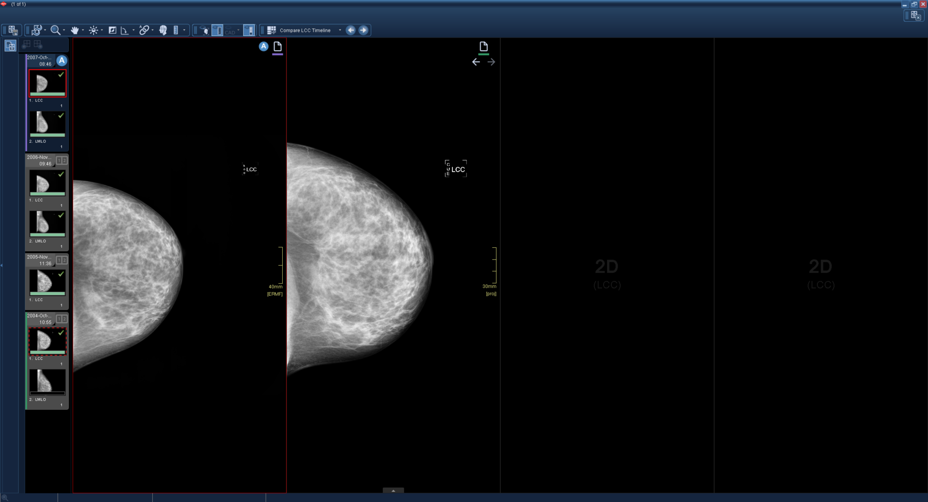Click the head anatomy view icon

(x=163, y=30)
